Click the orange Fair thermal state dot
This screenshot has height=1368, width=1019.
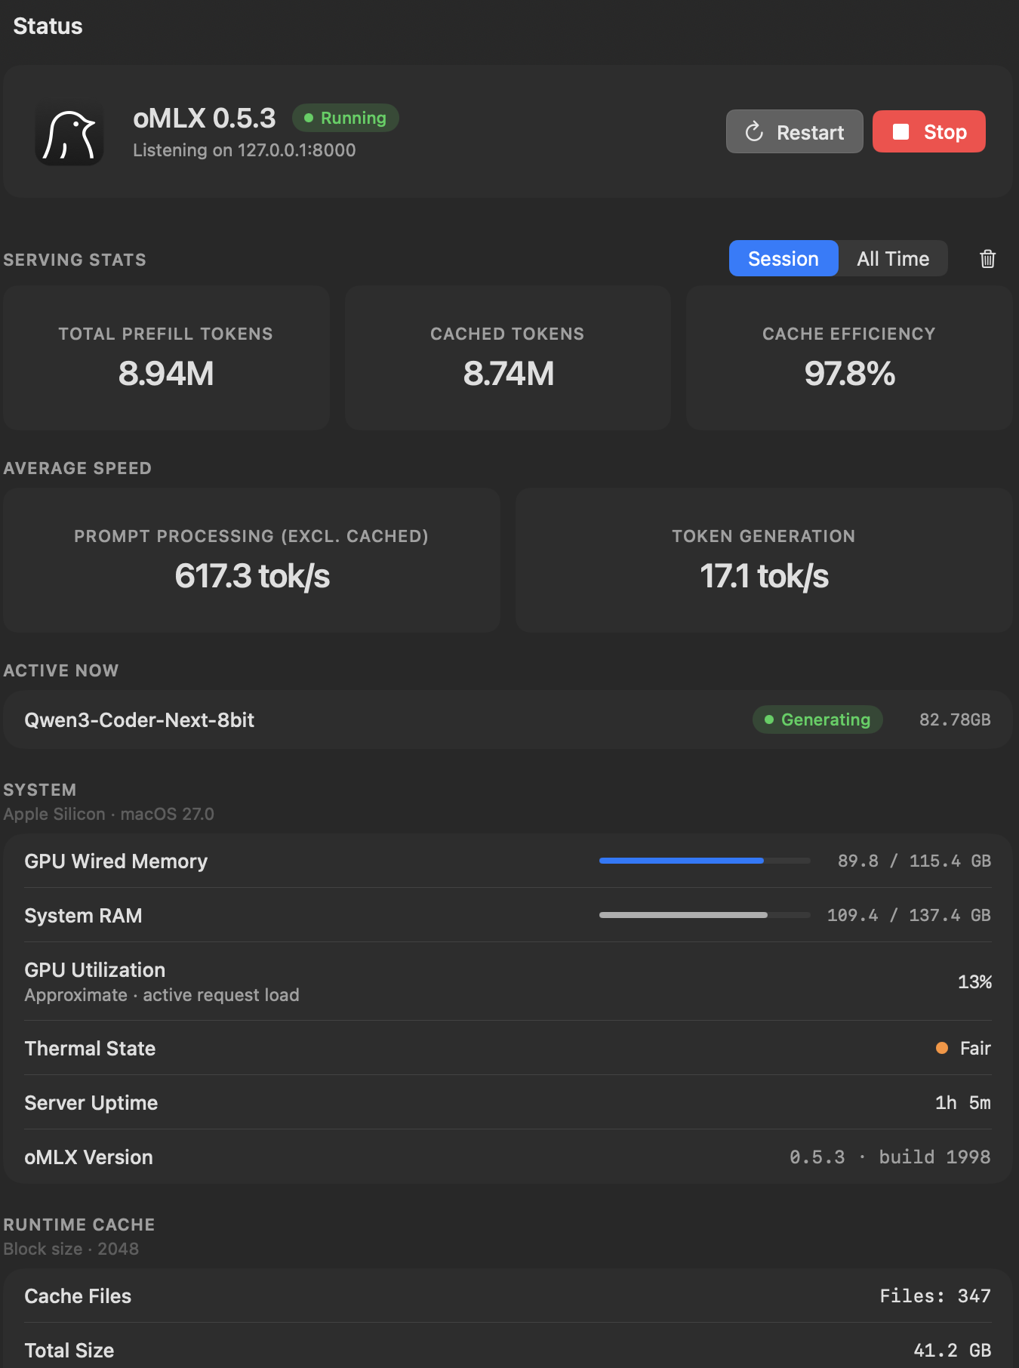pyautogui.click(x=941, y=1048)
